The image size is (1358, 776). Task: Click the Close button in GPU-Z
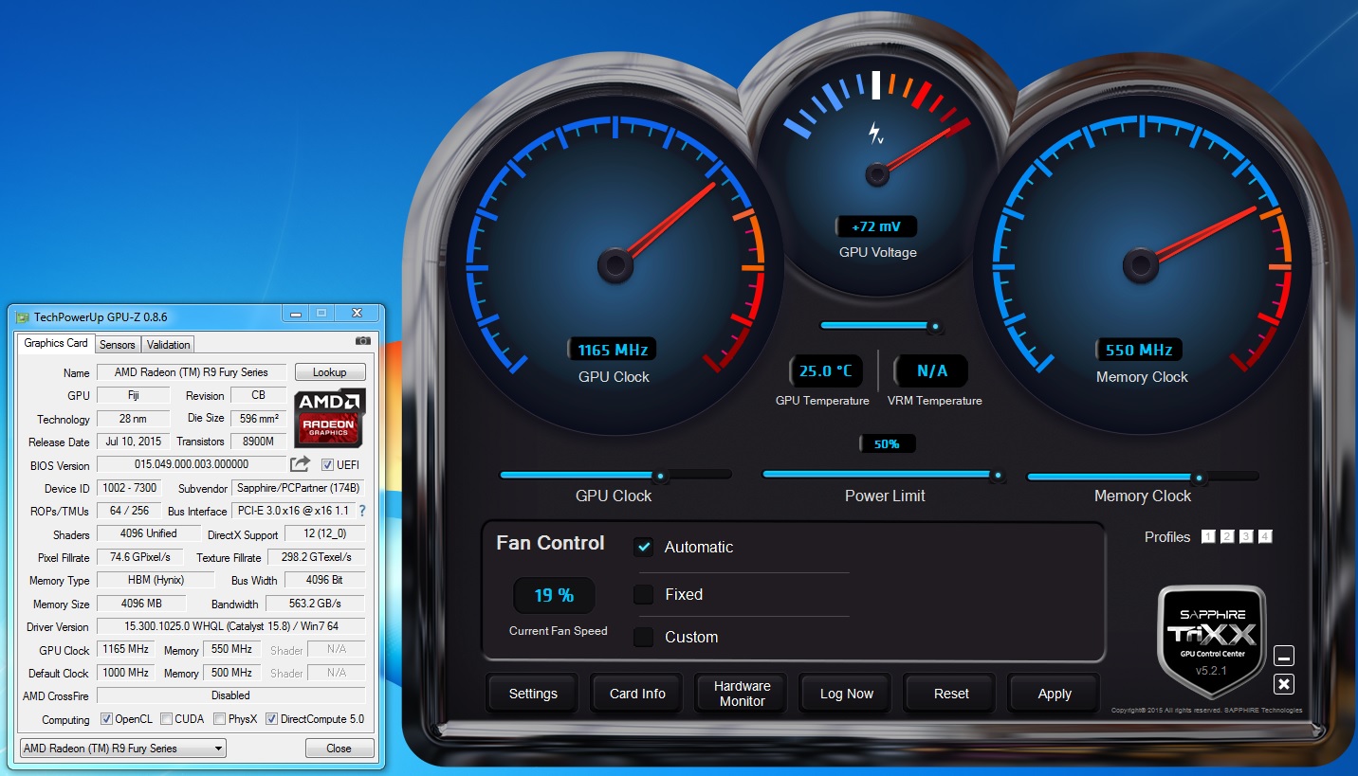point(339,749)
